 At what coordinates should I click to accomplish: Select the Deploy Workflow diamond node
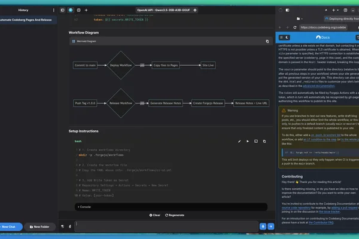121,65
